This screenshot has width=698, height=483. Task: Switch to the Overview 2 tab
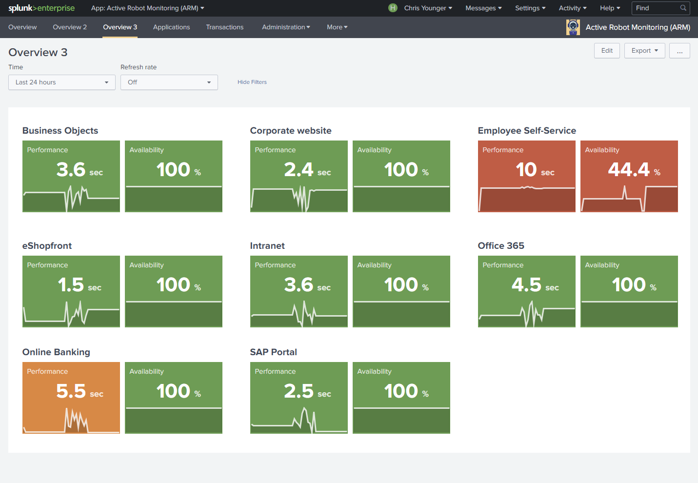pyautogui.click(x=70, y=27)
